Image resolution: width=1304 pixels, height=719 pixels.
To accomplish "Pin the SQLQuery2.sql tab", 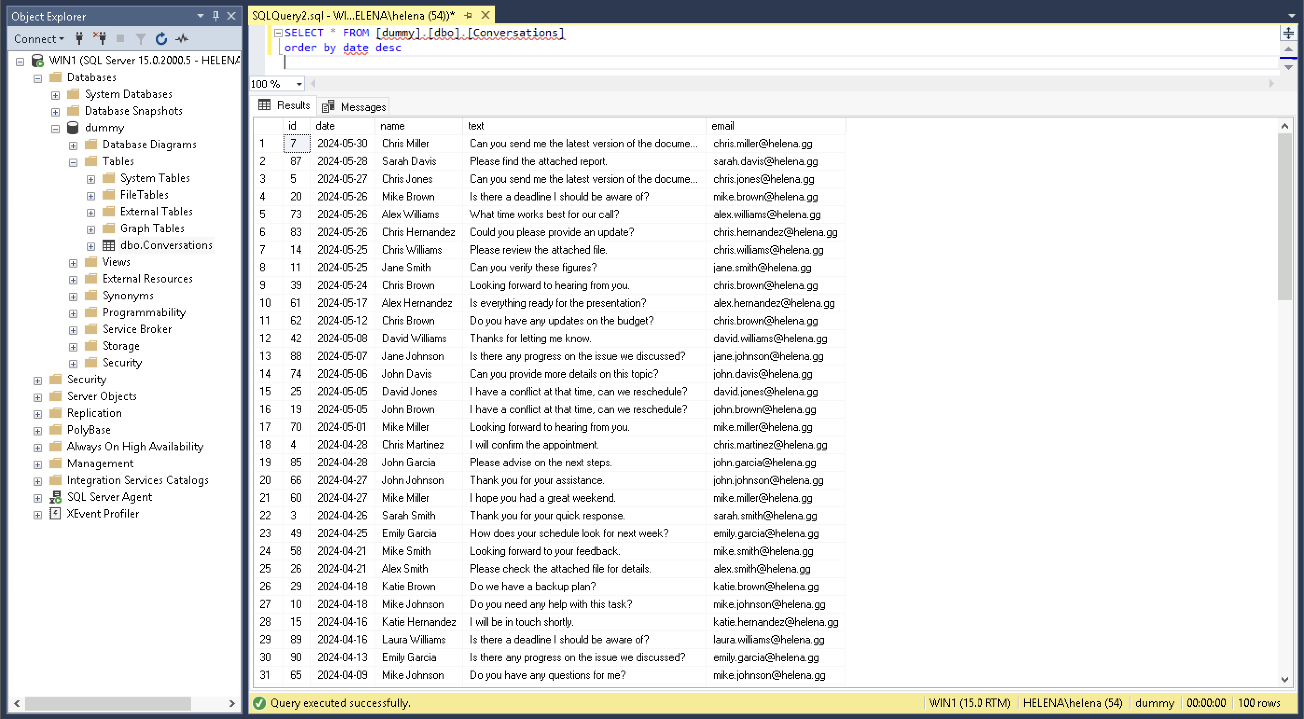I will coord(468,16).
